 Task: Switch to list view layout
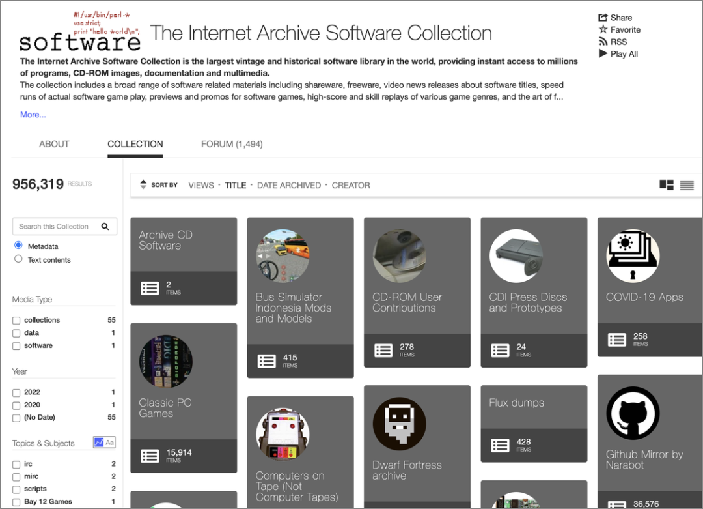[687, 185]
